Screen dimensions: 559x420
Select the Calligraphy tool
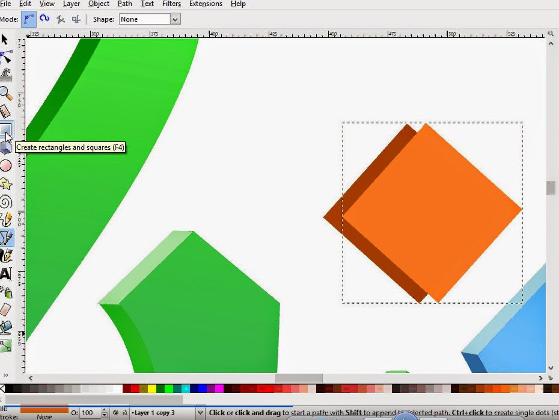[5, 256]
